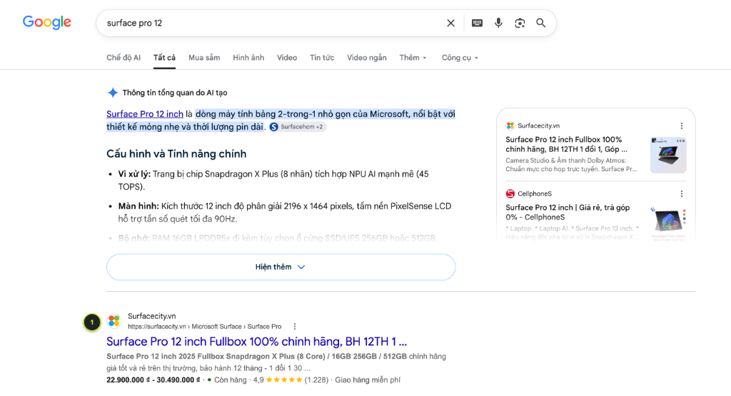Viewport: 731px width, 396px height.
Task: Switch to the Chế độ AI tab
Action: 123,58
